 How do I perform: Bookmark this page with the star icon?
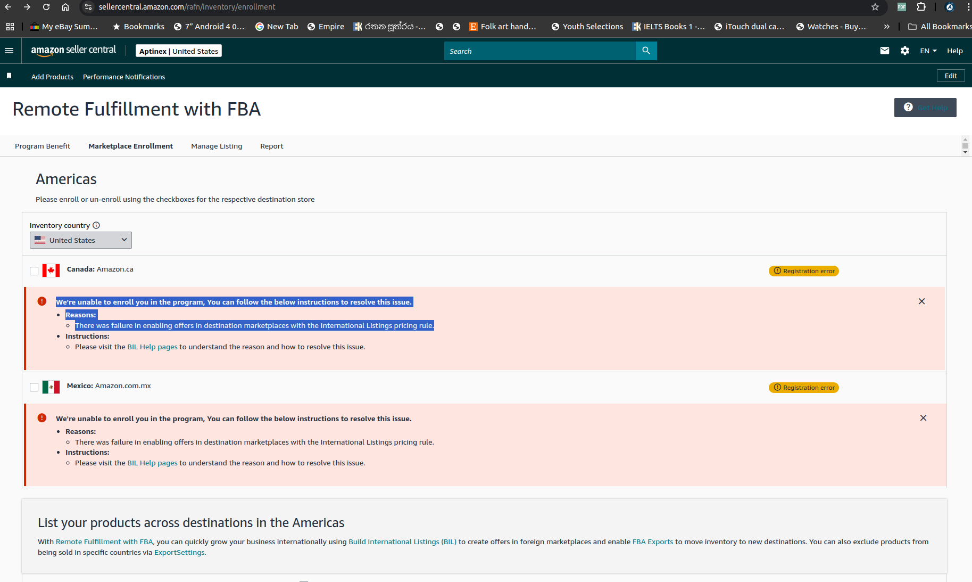875,7
